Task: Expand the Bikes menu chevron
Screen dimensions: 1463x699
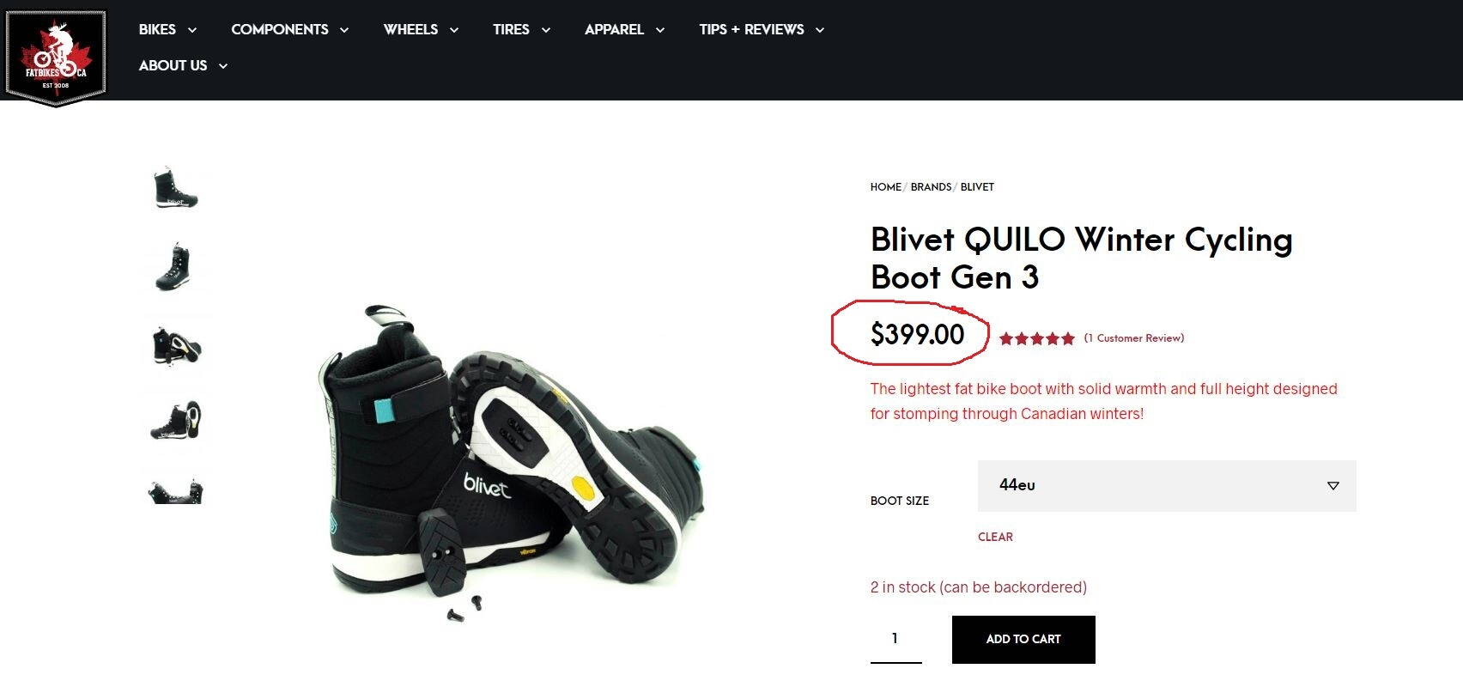Action: (x=192, y=30)
